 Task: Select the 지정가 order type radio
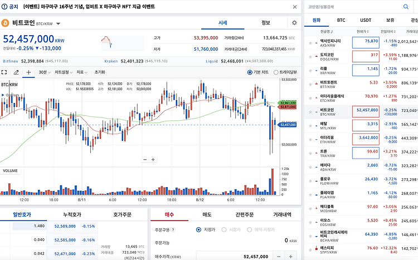(198, 229)
